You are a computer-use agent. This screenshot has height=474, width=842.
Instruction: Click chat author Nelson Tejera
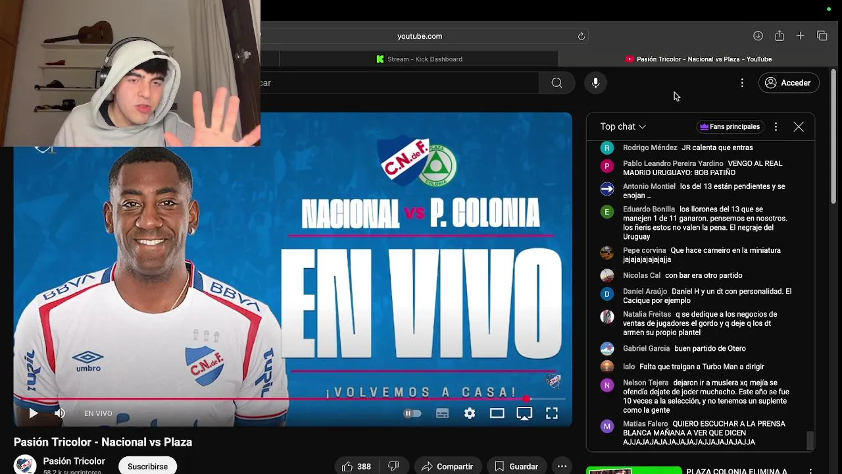tap(645, 382)
